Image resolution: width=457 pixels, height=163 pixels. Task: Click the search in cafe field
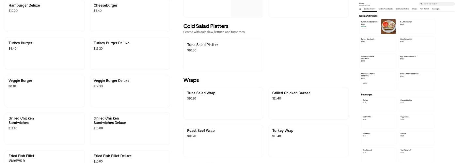[434, 4]
